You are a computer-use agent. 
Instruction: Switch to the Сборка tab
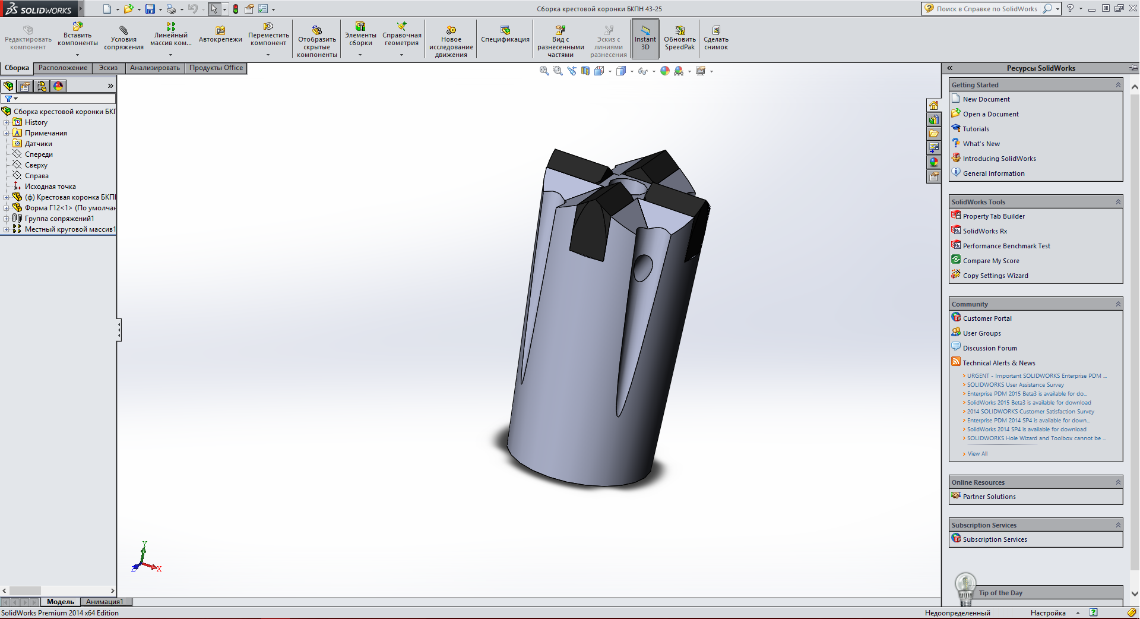coord(17,68)
